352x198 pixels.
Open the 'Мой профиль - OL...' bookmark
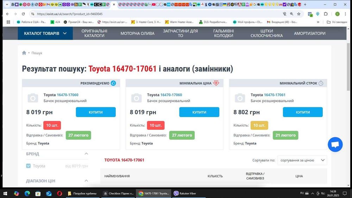coord(247,22)
